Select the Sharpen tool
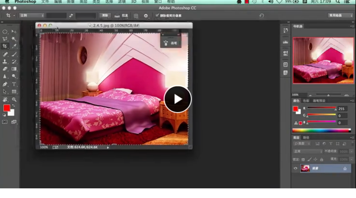 pos(5,76)
